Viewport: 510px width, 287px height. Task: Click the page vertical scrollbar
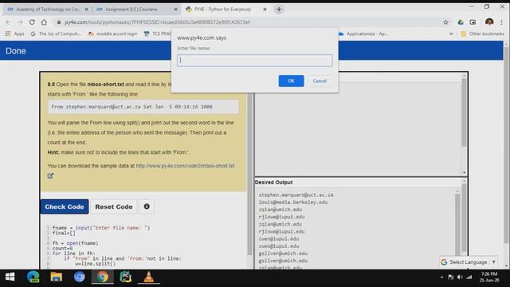tap(506, 145)
